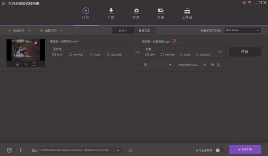The image size is (268, 156).
Task: Open the output folder icon at bottom
Action: pyautogui.click(x=131, y=150)
